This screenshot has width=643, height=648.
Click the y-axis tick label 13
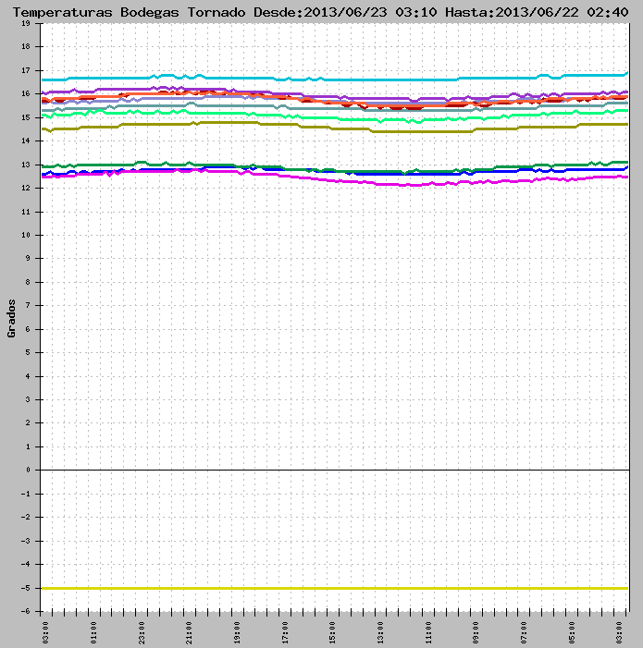coord(26,165)
